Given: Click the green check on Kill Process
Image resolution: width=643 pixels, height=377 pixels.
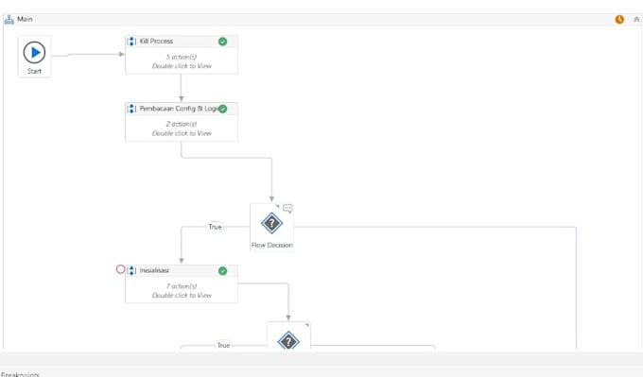Looking at the screenshot, I should [222, 42].
